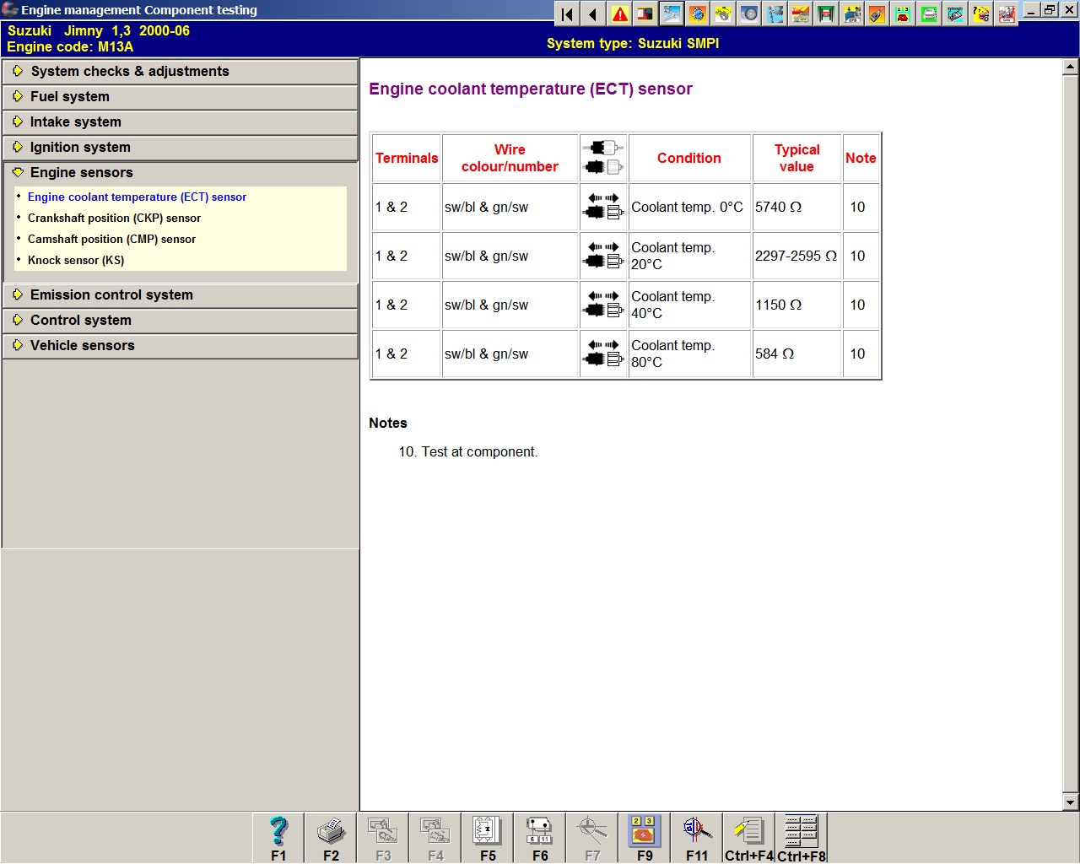This screenshot has height=864, width=1080.
Task: Open the F5 wiring diagram icon
Action: [x=488, y=837]
